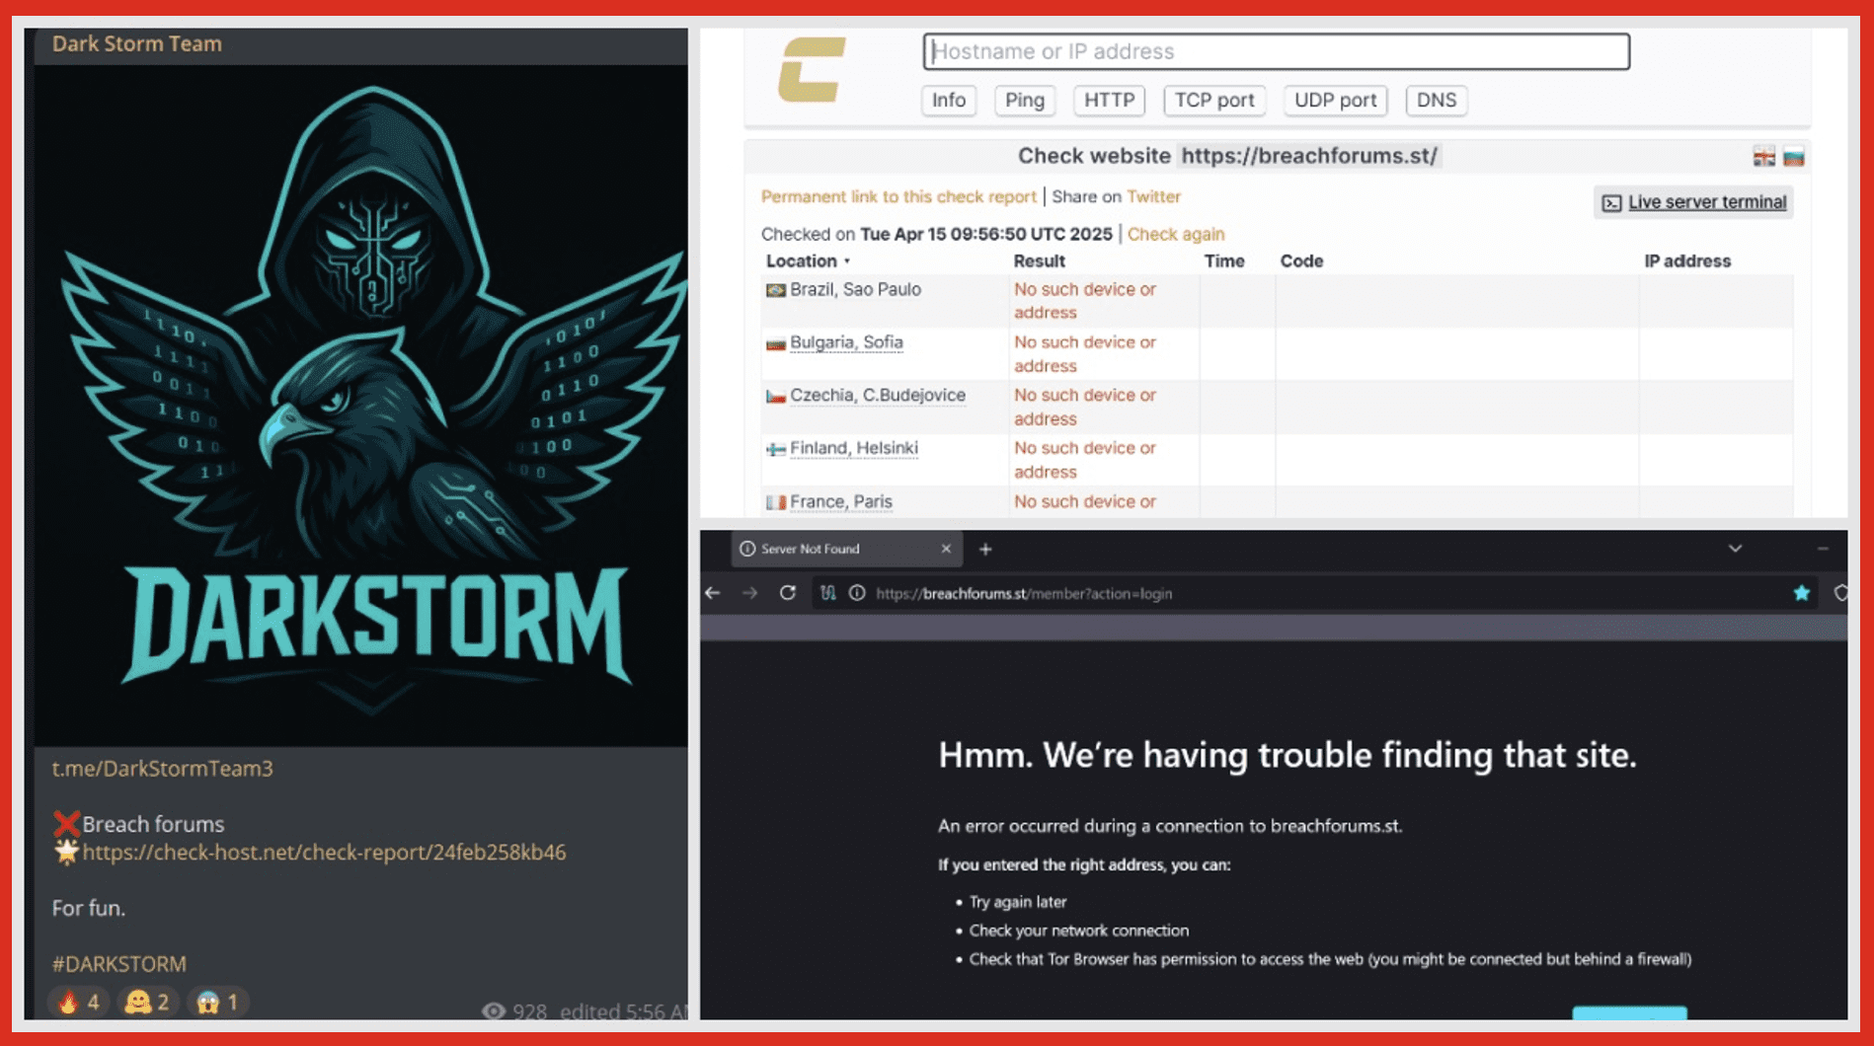
Task: Open the Live server terminal link
Action: point(1706,202)
